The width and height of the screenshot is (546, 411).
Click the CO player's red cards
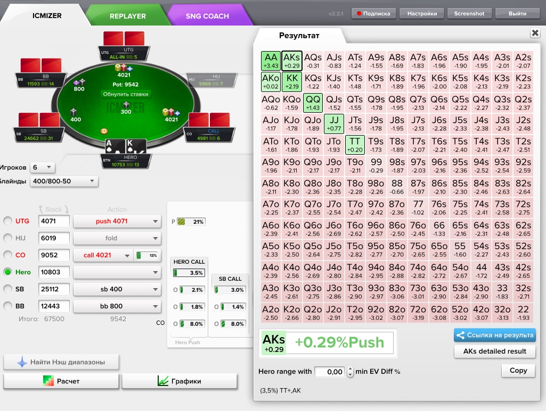pyautogui.click(x=209, y=120)
